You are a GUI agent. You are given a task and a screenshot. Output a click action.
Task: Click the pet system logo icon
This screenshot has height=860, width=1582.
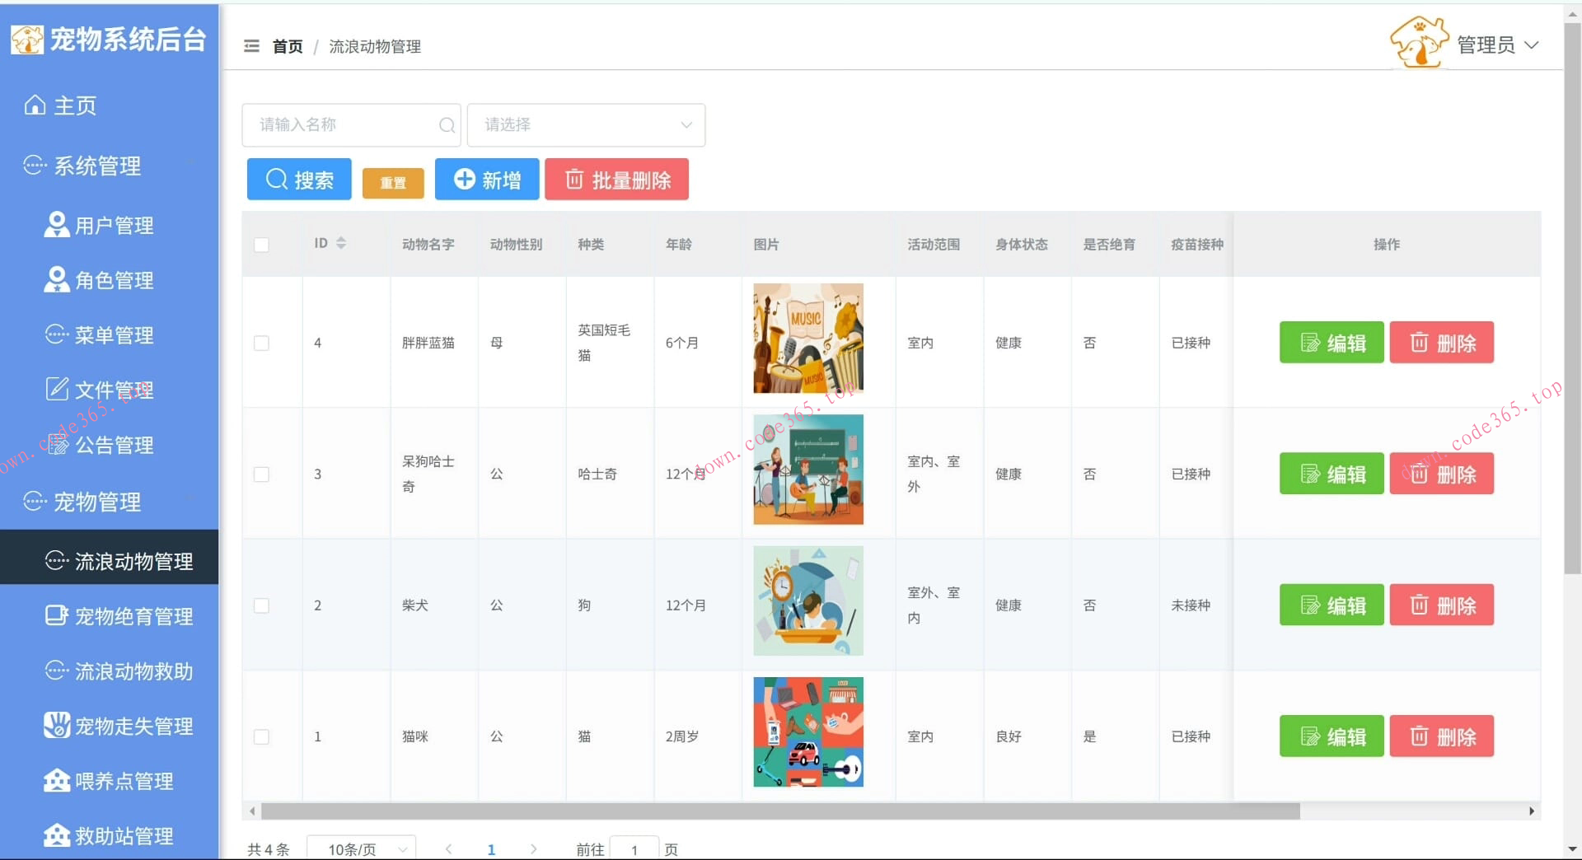click(26, 39)
